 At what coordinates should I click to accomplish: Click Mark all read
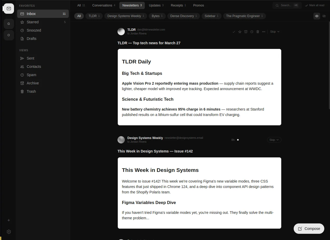pos(315,5)
